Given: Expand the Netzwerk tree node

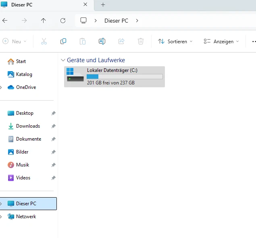Looking at the screenshot, I should [1, 217].
